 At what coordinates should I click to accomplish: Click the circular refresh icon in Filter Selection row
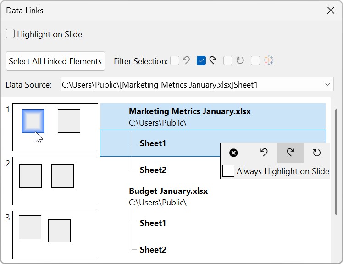[240, 60]
